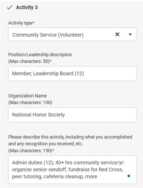Click the red asterisk after Activity type

pos(34,22)
